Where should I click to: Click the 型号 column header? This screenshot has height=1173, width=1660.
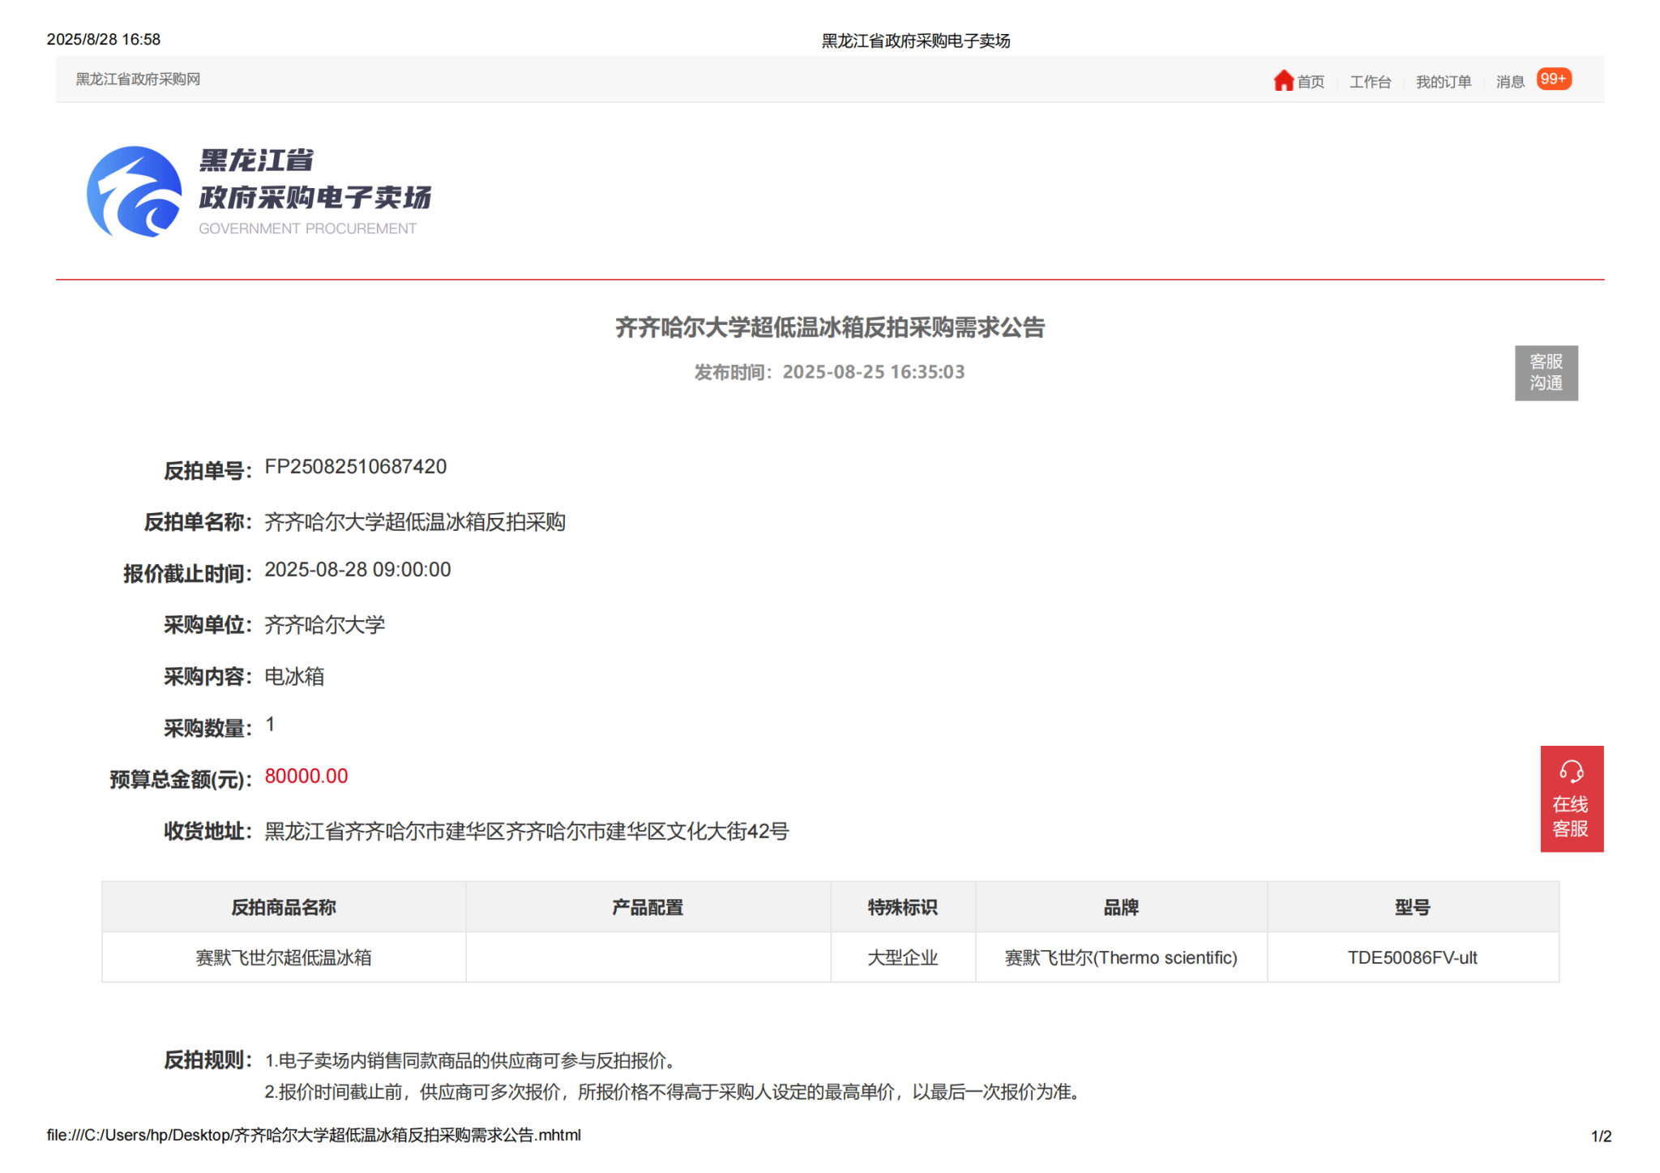1411,907
